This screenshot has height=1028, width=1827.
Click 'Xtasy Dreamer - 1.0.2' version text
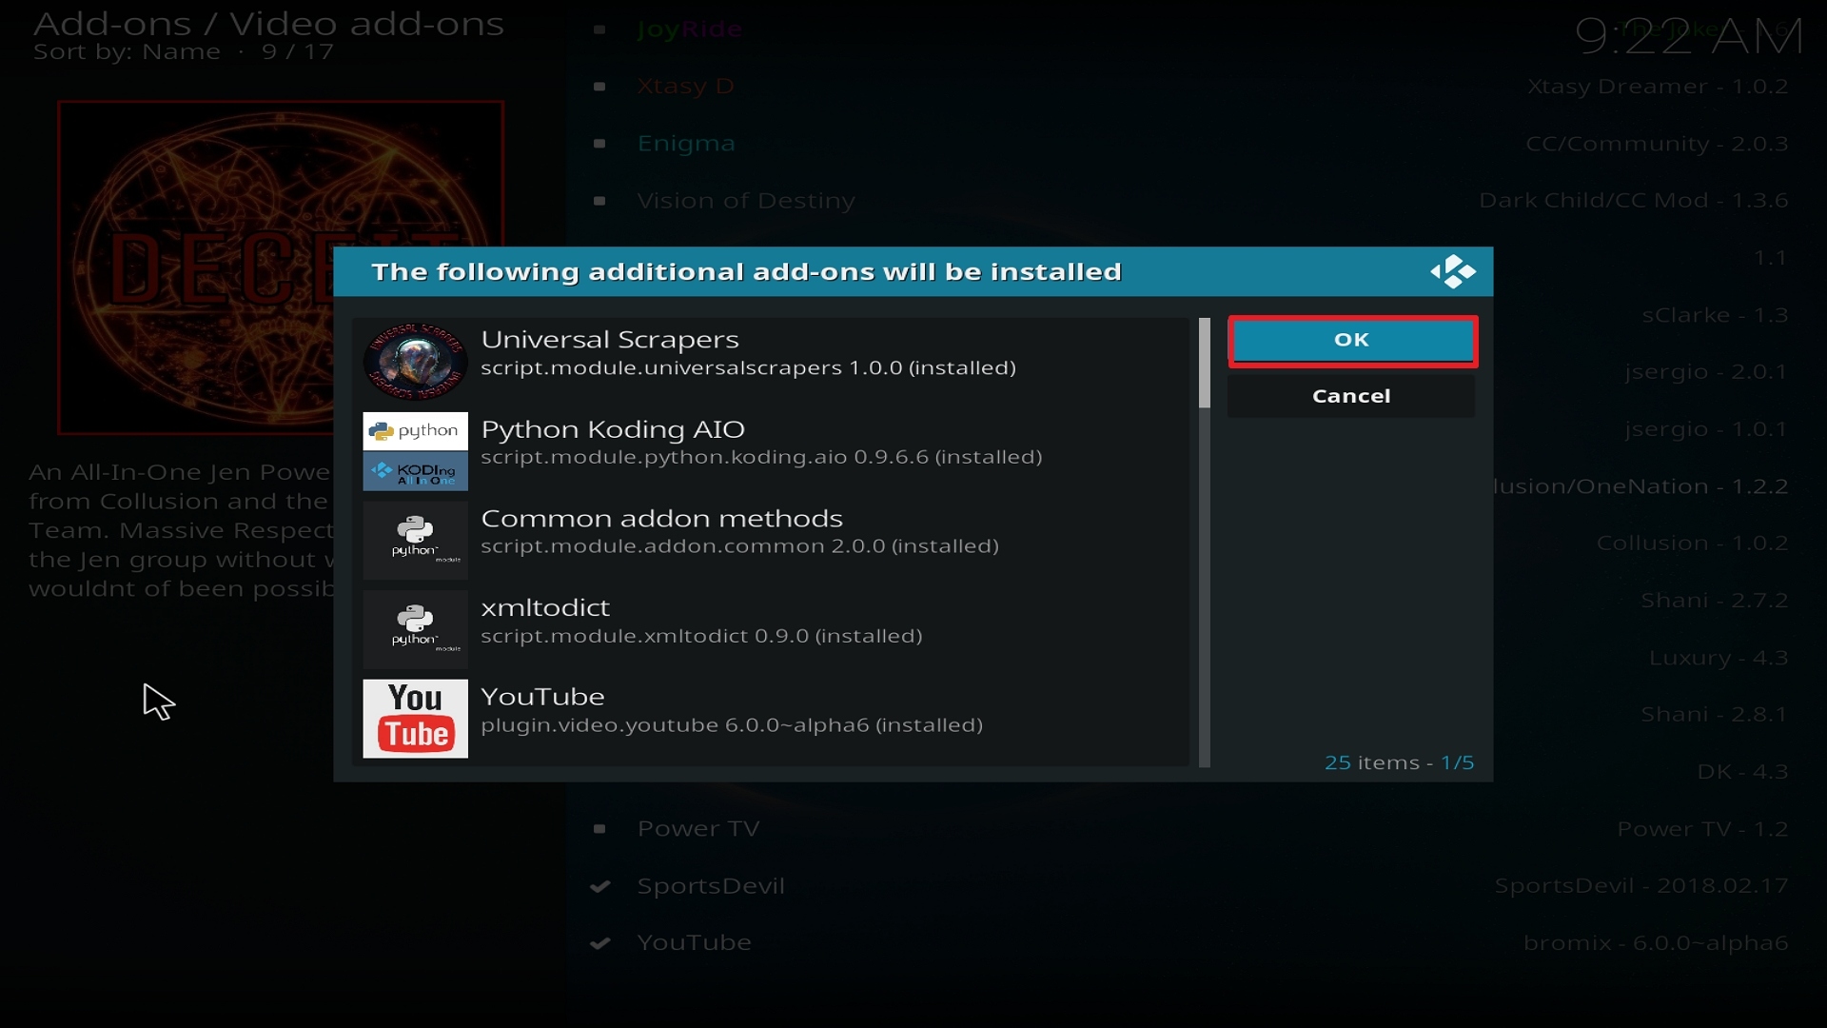pos(1658,87)
